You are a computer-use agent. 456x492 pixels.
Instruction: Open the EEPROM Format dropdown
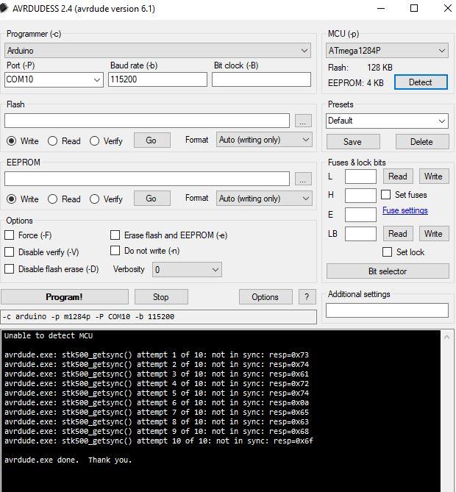264,199
